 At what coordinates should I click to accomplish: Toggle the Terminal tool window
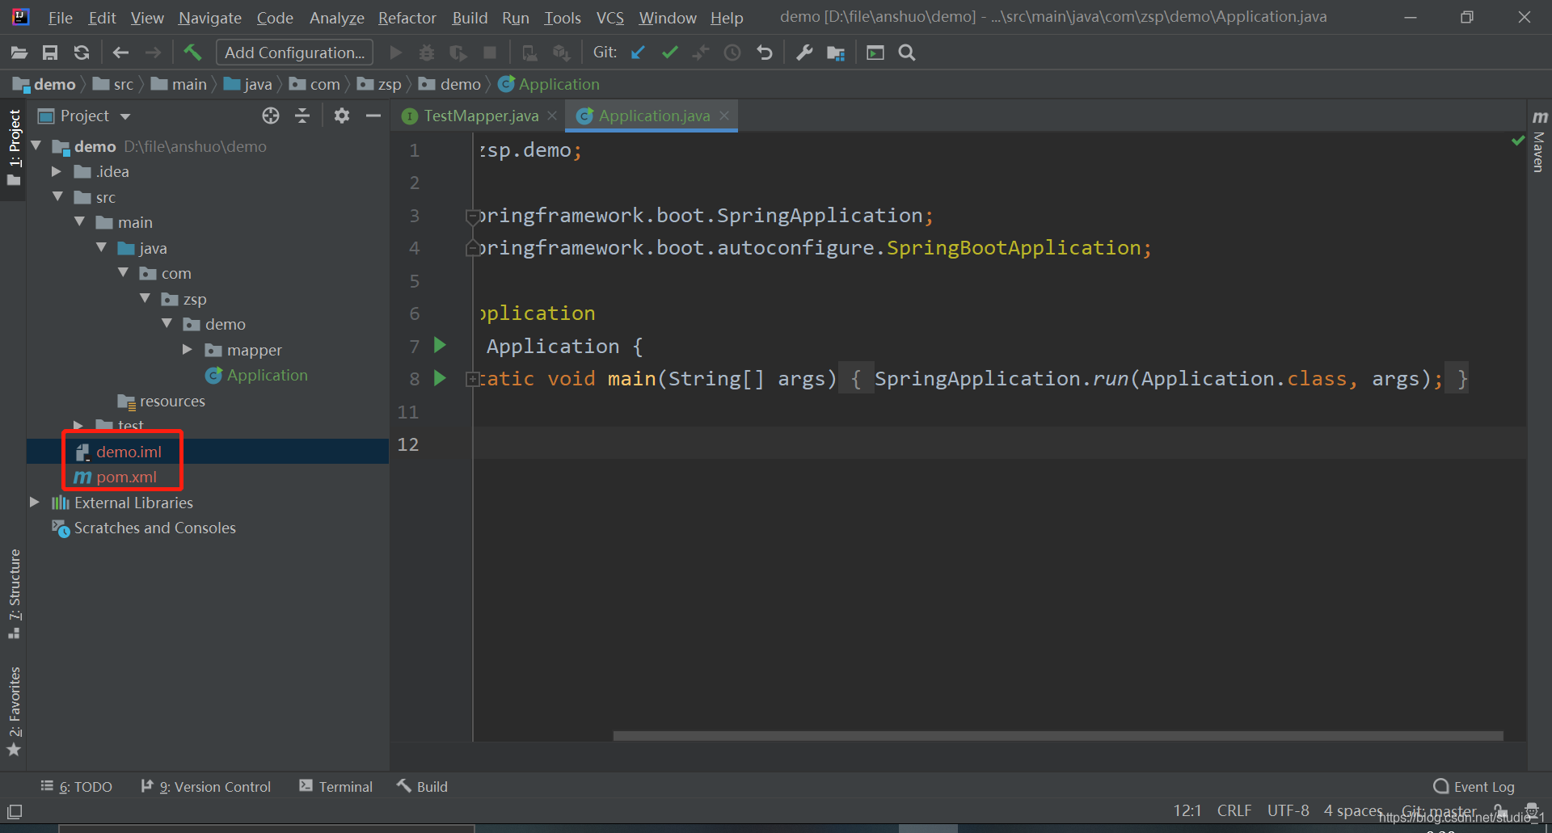click(x=335, y=786)
